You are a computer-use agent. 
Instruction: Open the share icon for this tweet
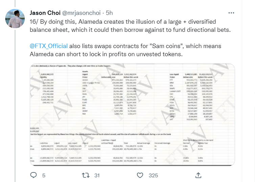[x=199, y=175]
